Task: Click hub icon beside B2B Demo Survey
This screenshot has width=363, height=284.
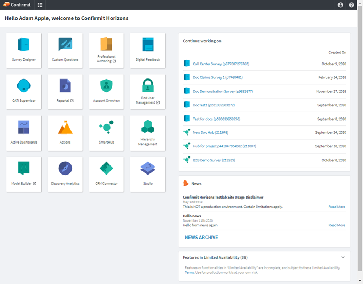Action: coord(187,160)
